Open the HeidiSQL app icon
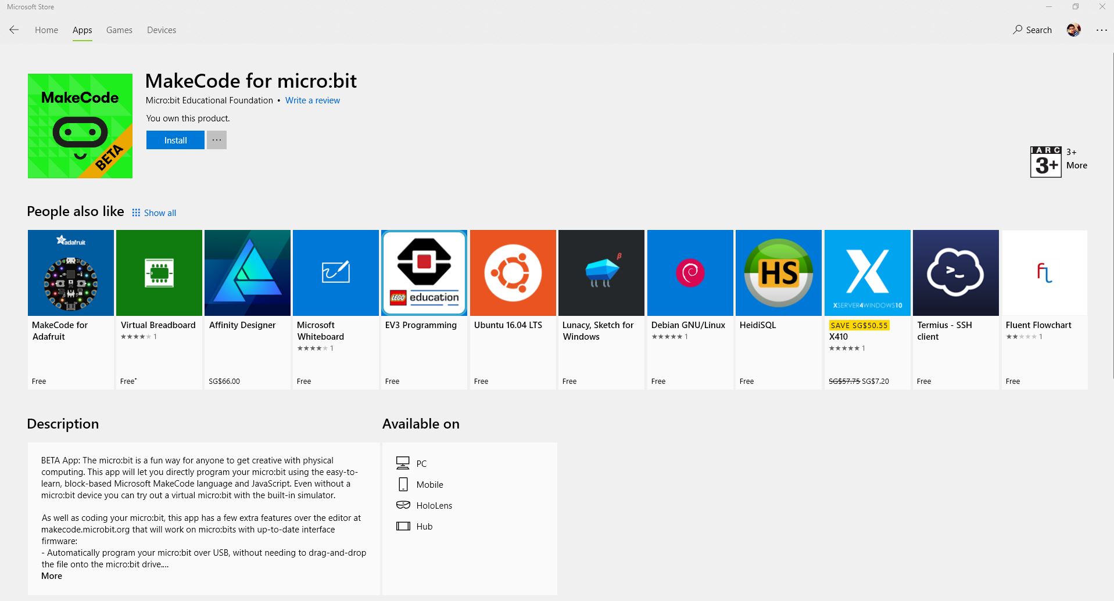 [x=779, y=273]
